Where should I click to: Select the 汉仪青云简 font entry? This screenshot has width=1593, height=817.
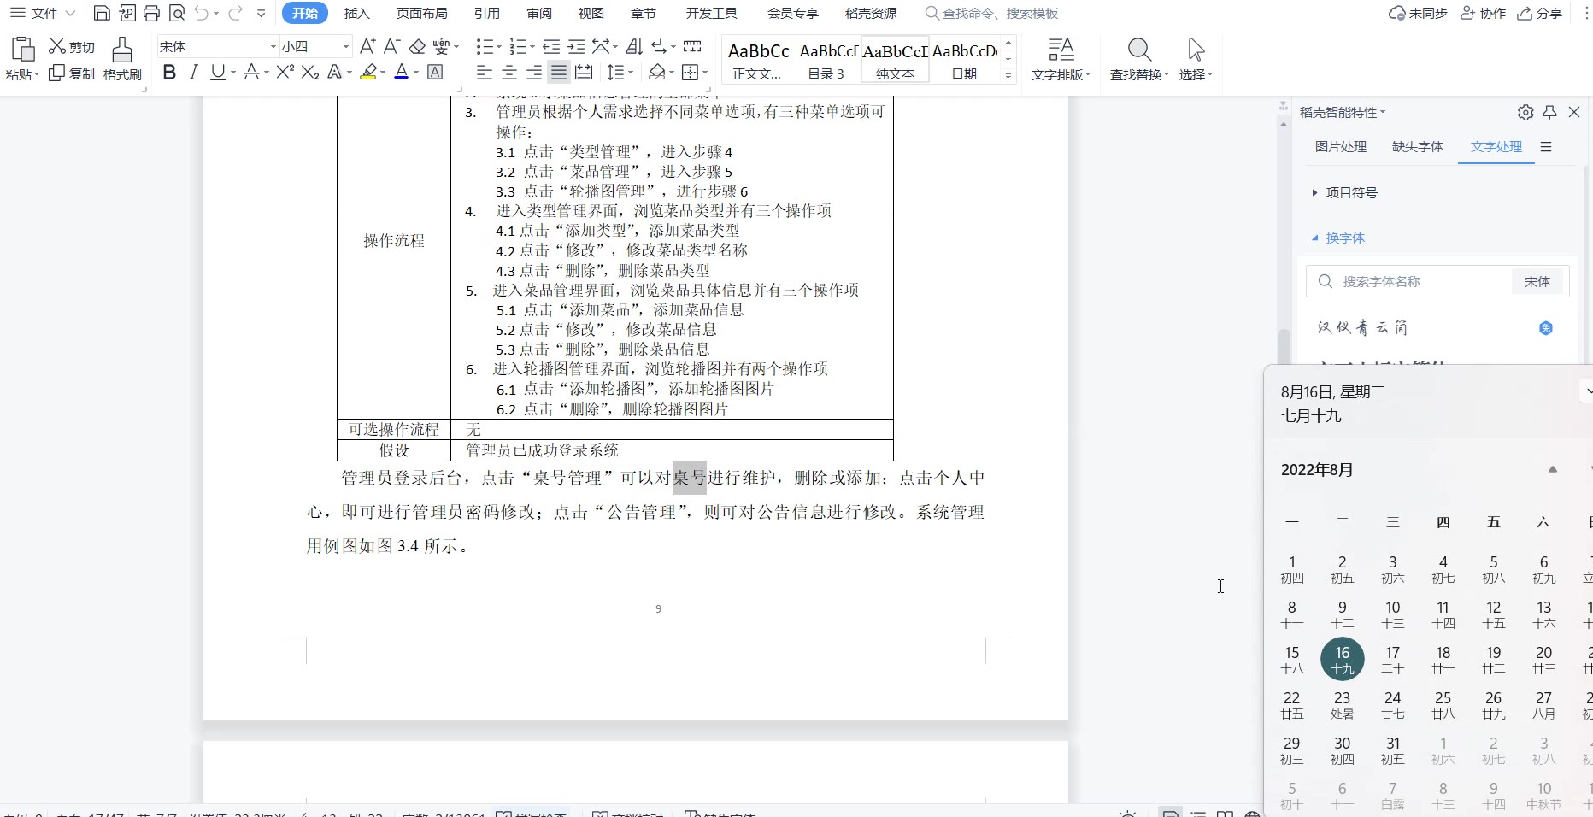point(1362,328)
